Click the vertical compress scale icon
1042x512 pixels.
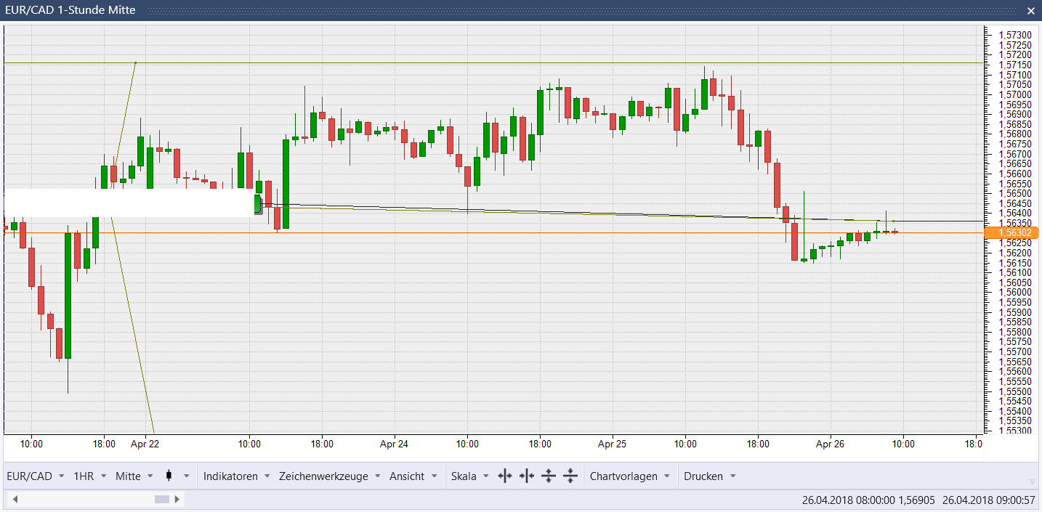click(x=570, y=476)
